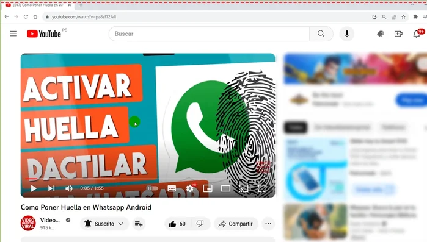Reload the page
427x242 pixels.
click(x=26, y=17)
